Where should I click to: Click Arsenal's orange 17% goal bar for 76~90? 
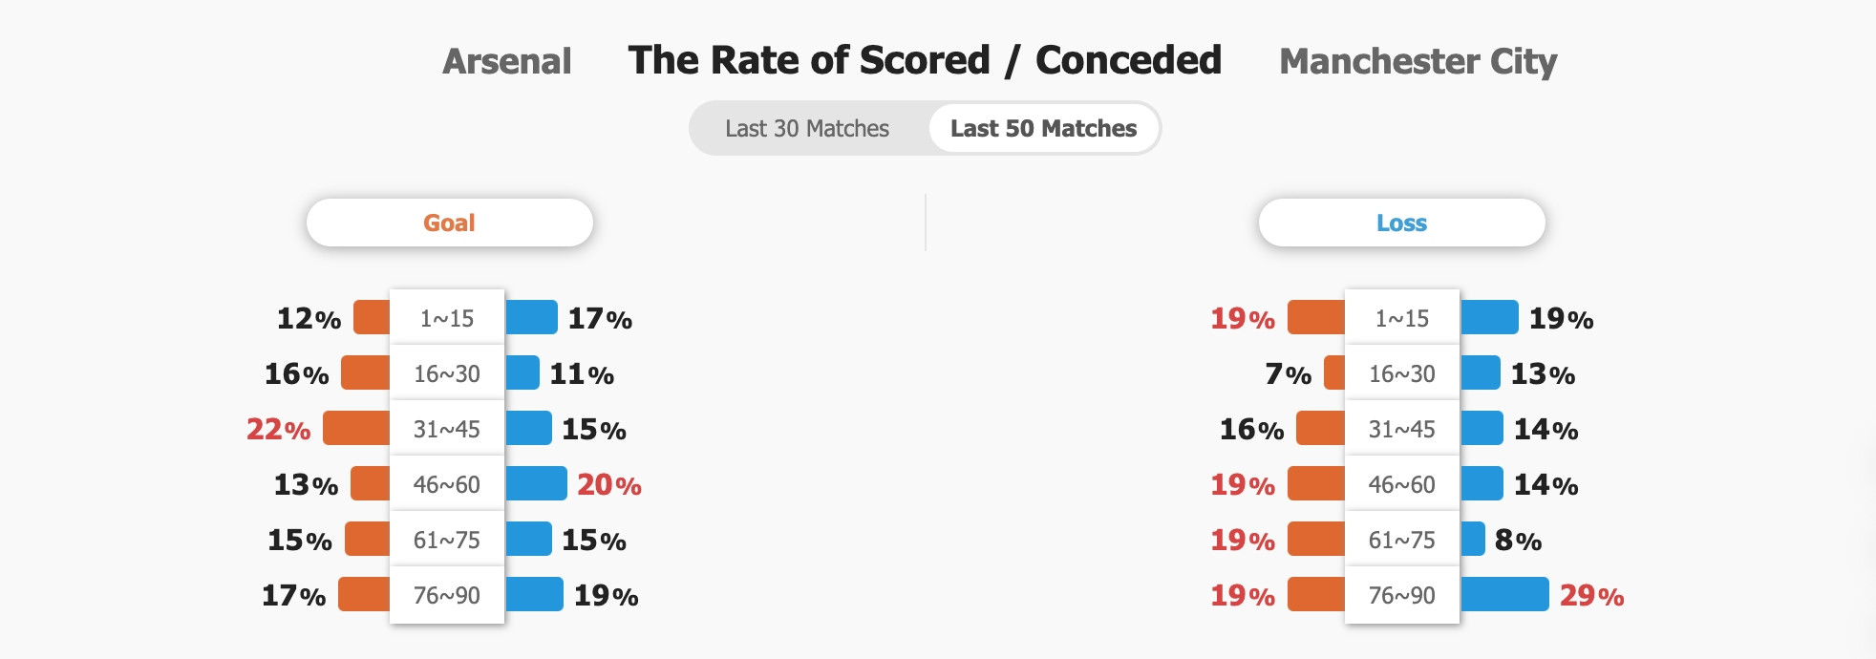[x=364, y=594]
